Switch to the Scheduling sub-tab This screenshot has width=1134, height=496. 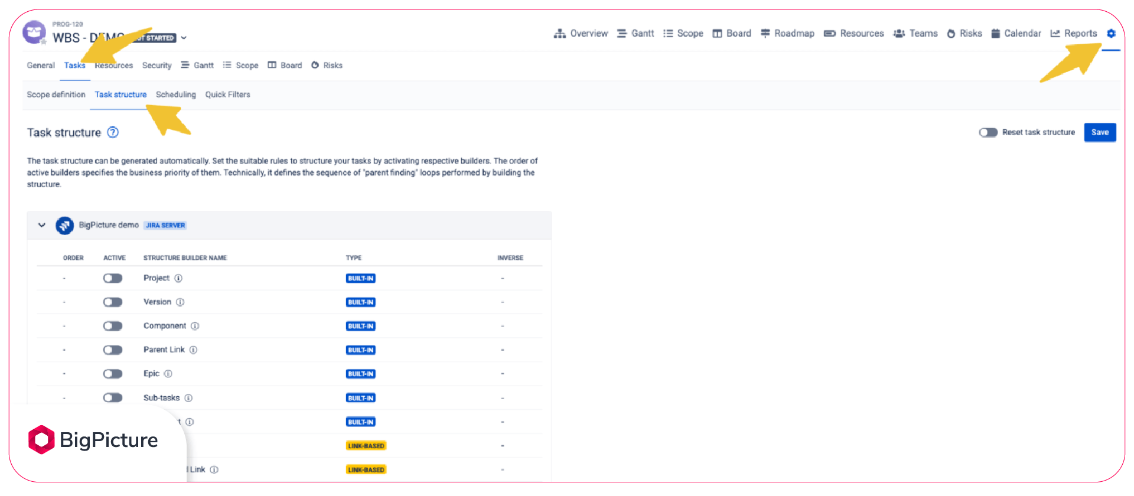click(x=175, y=94)
